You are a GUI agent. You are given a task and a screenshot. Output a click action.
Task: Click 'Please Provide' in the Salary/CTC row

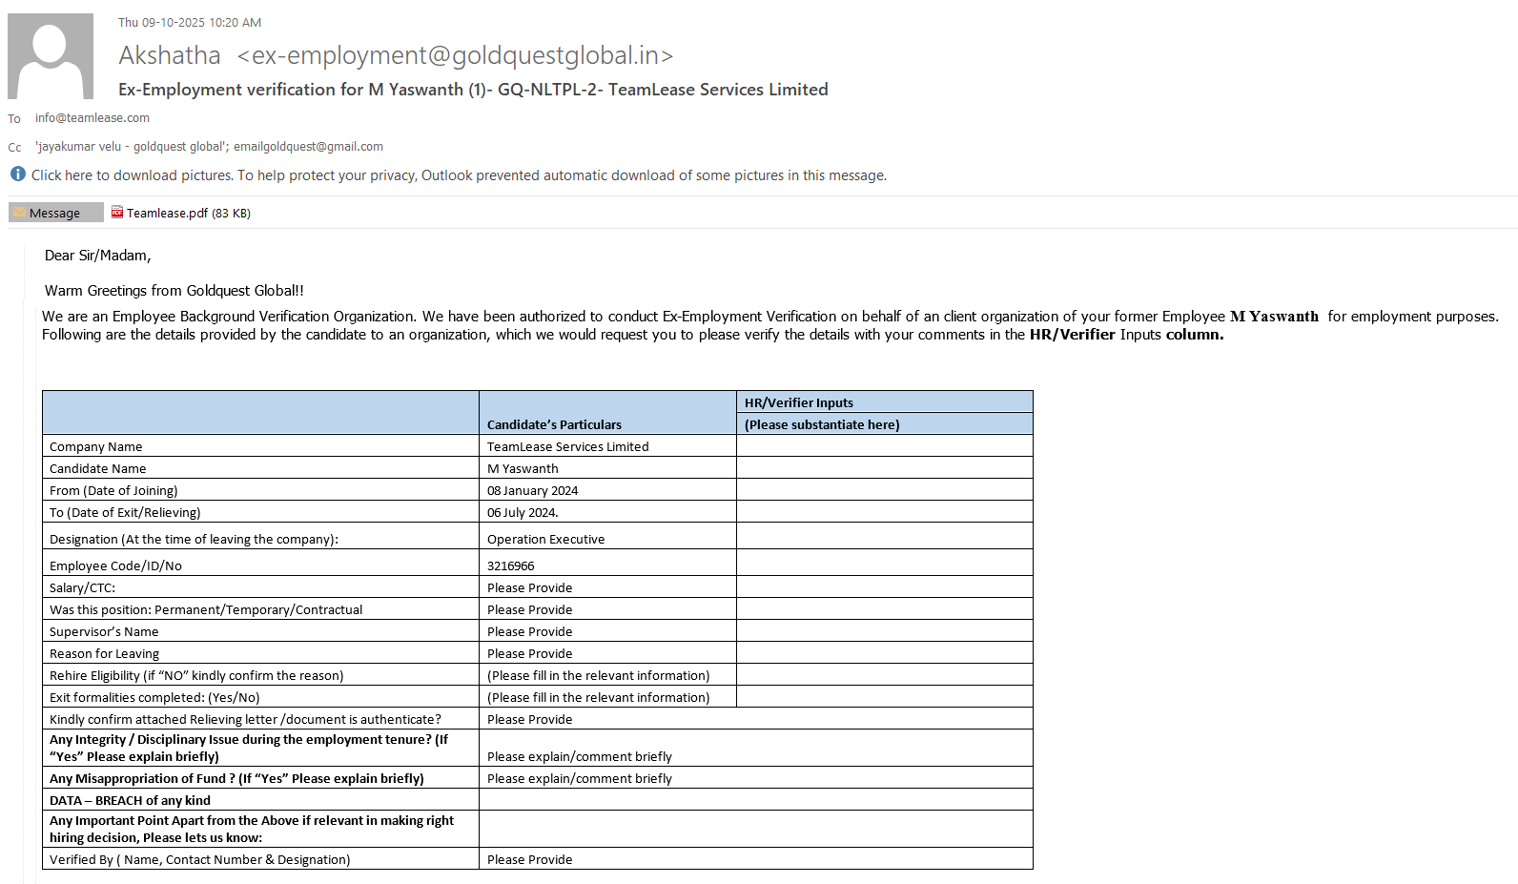click(530, 587)
